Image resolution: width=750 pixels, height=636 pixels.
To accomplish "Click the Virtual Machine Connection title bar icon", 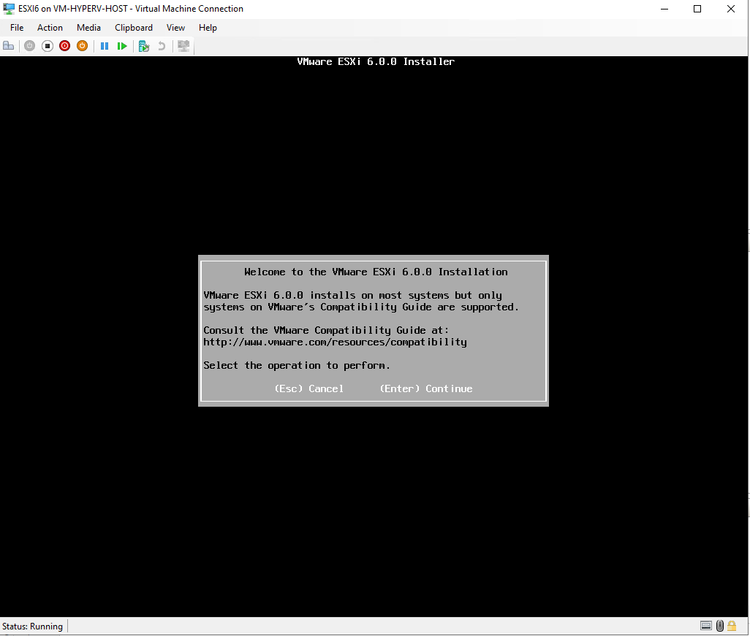I will click(9, 9).
